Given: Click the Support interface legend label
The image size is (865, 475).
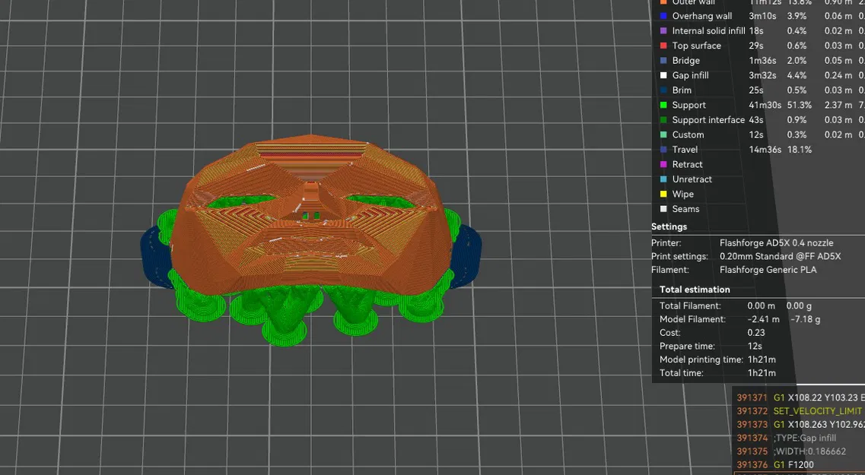Looking at the screenshot, I should (708, 120).
